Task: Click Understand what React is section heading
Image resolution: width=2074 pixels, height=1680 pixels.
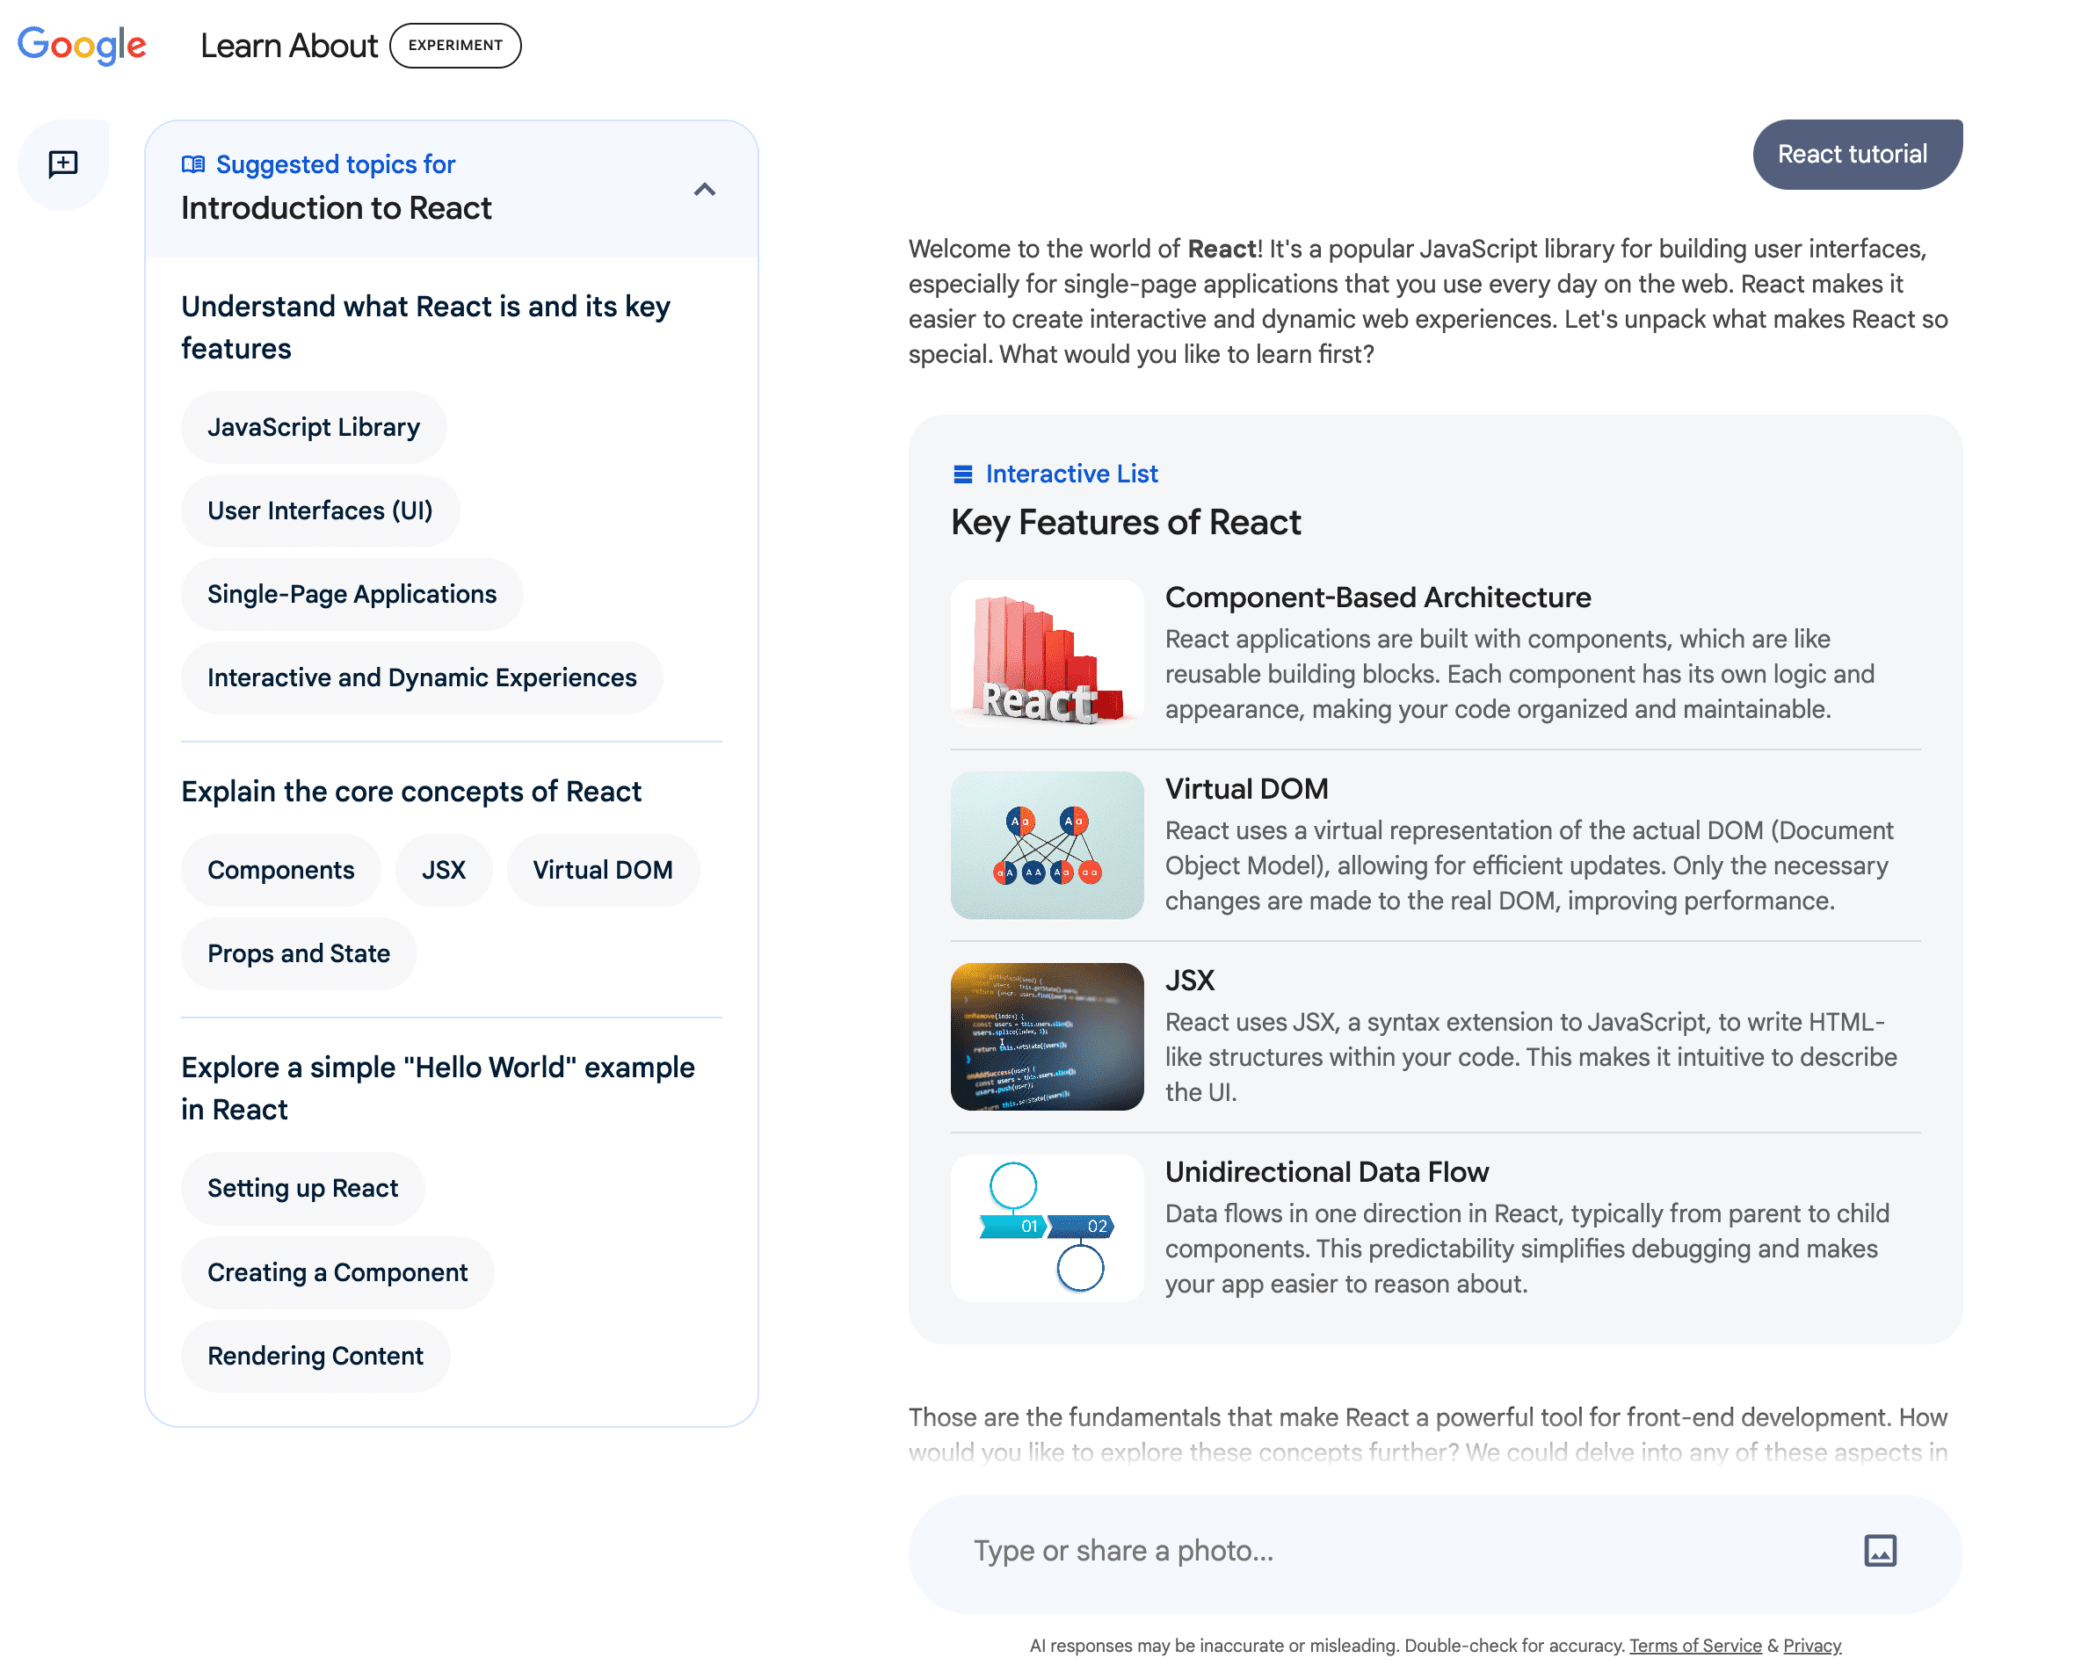Action: [424, 327]
